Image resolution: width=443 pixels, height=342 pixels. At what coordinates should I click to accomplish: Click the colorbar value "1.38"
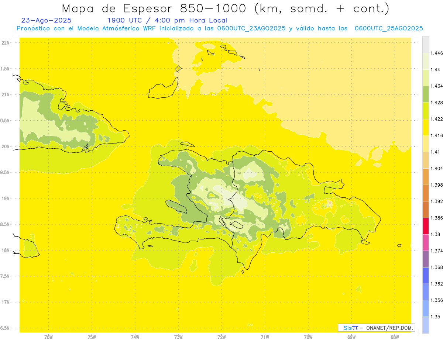click(x=436, y=234)
